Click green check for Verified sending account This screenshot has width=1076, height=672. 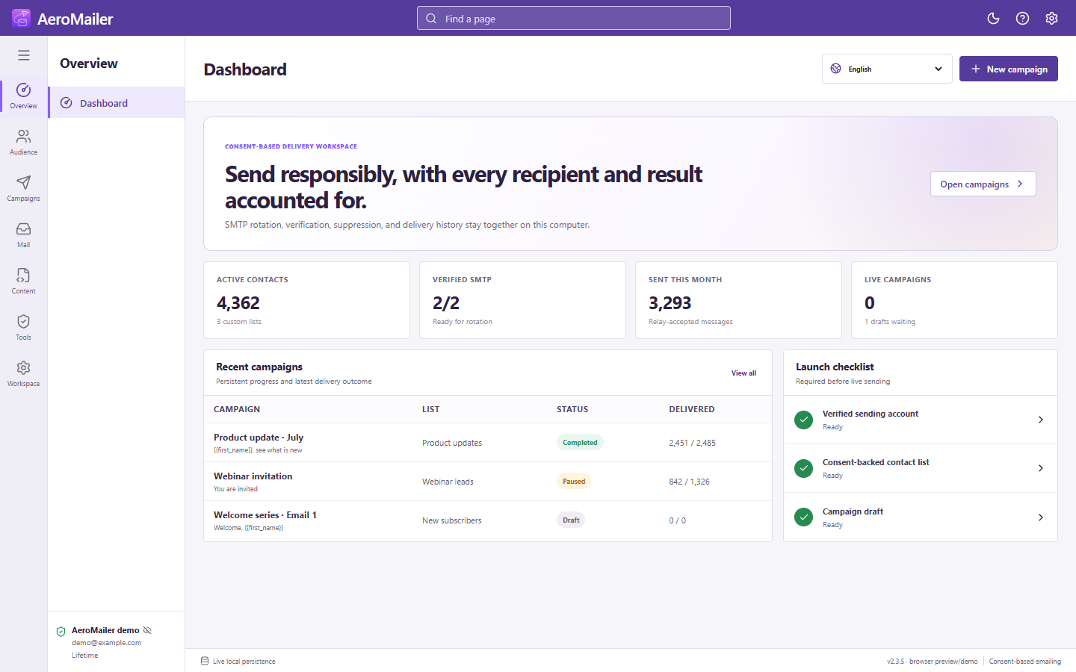804,420
